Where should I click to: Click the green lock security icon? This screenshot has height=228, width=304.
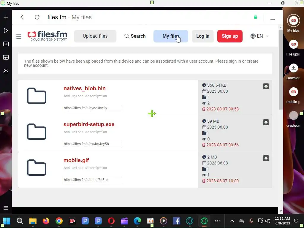(255, 17)
